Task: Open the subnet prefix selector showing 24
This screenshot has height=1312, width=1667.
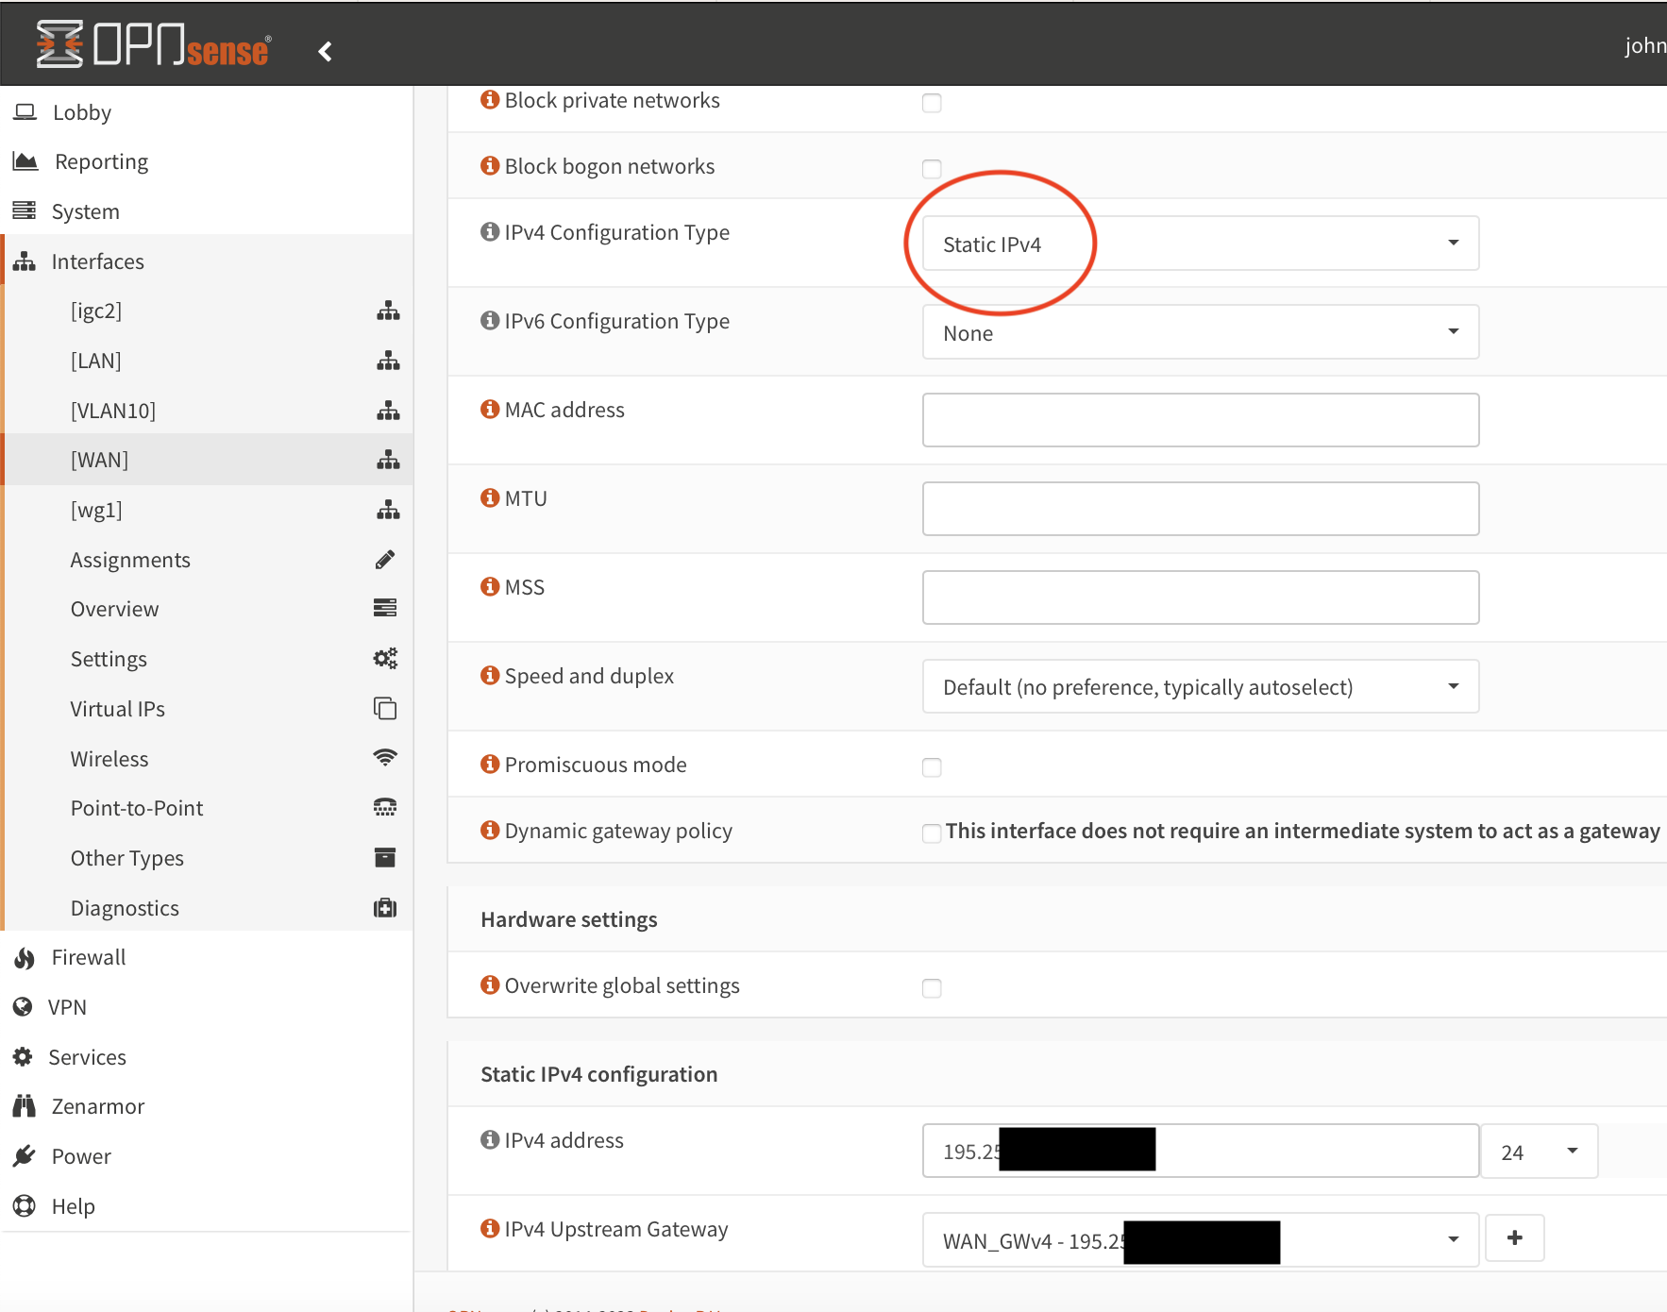Action: (1539, 1151)
